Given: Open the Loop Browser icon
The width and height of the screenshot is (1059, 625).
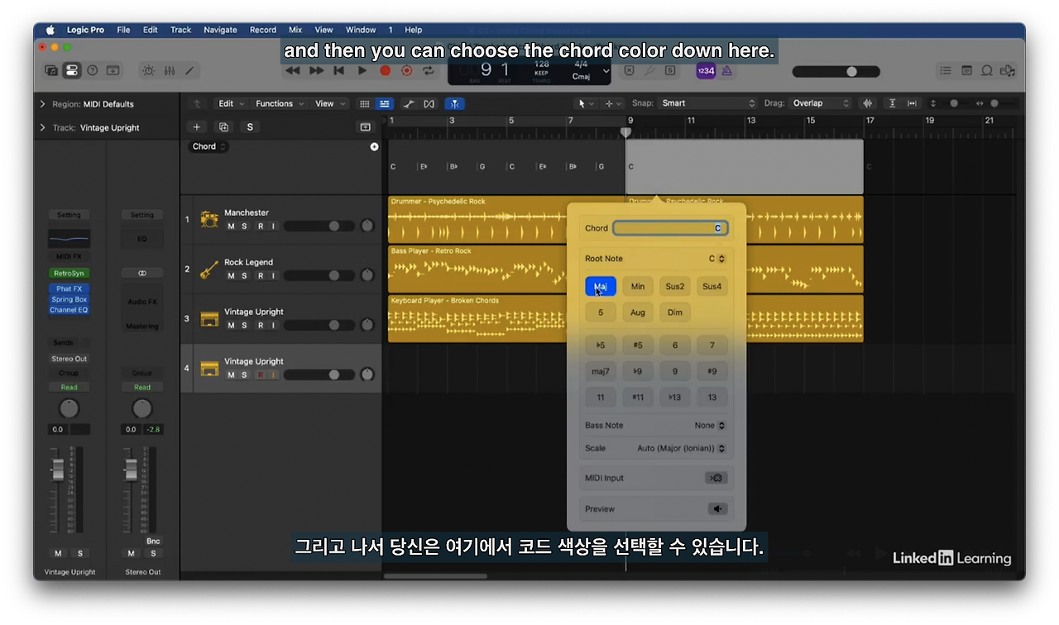Looking at the screenshot, I should click(986, 71).
